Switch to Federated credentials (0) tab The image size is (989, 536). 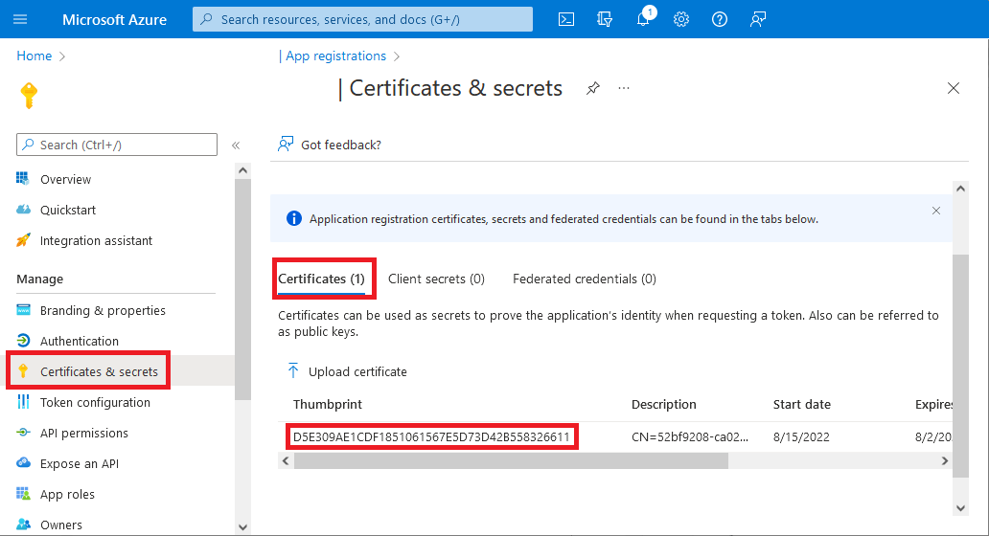(x=585, y=279)
